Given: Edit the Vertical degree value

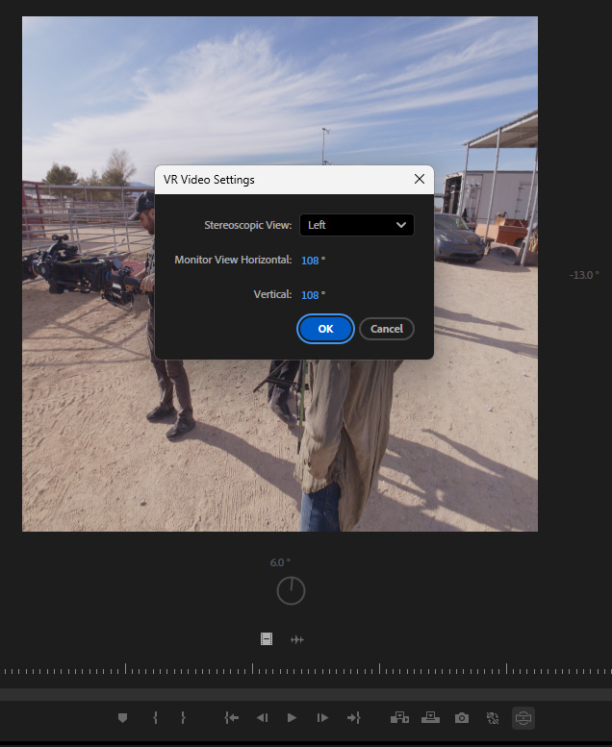Looking at the screenshot, I should [310, 295].
